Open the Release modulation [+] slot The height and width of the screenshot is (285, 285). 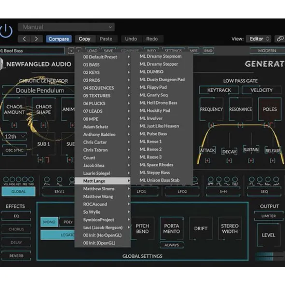272,161
